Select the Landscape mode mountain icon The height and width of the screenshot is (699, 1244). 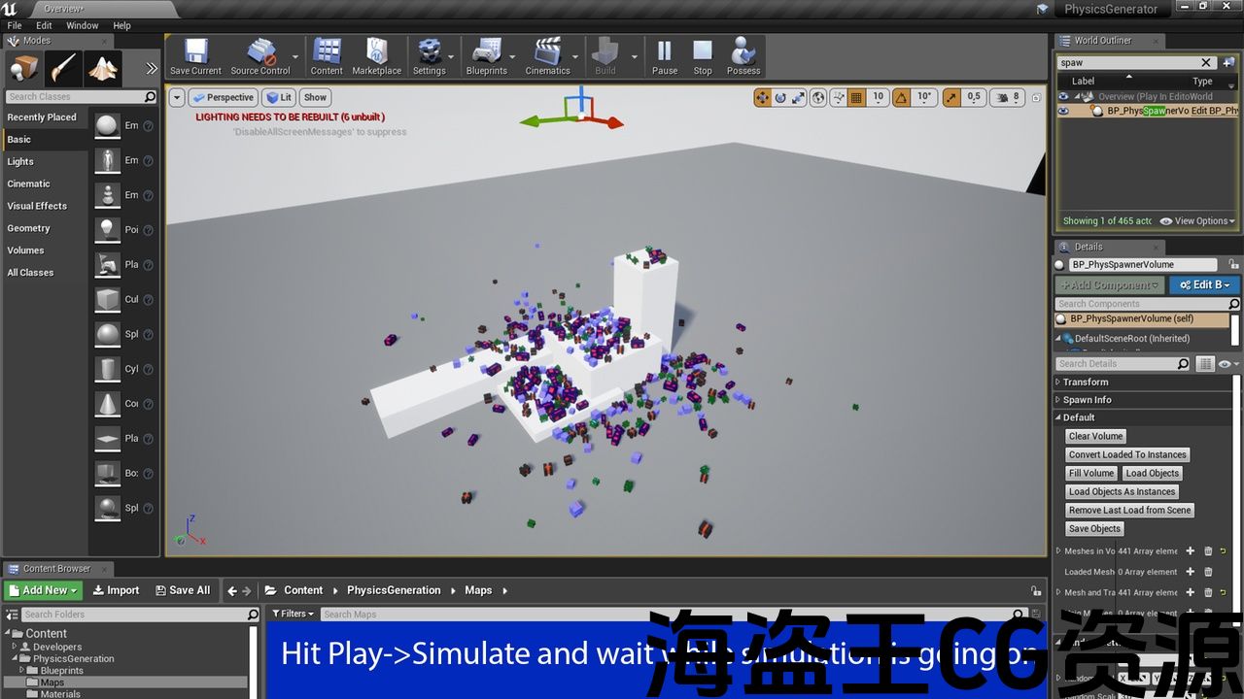[x=103, y=69]
